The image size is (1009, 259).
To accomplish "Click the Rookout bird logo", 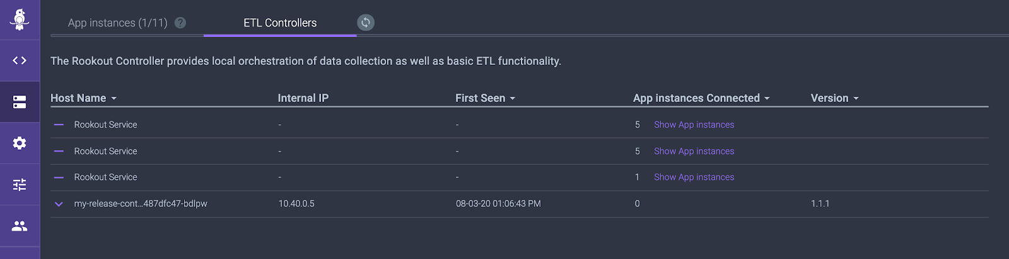I will click(20, 19).
